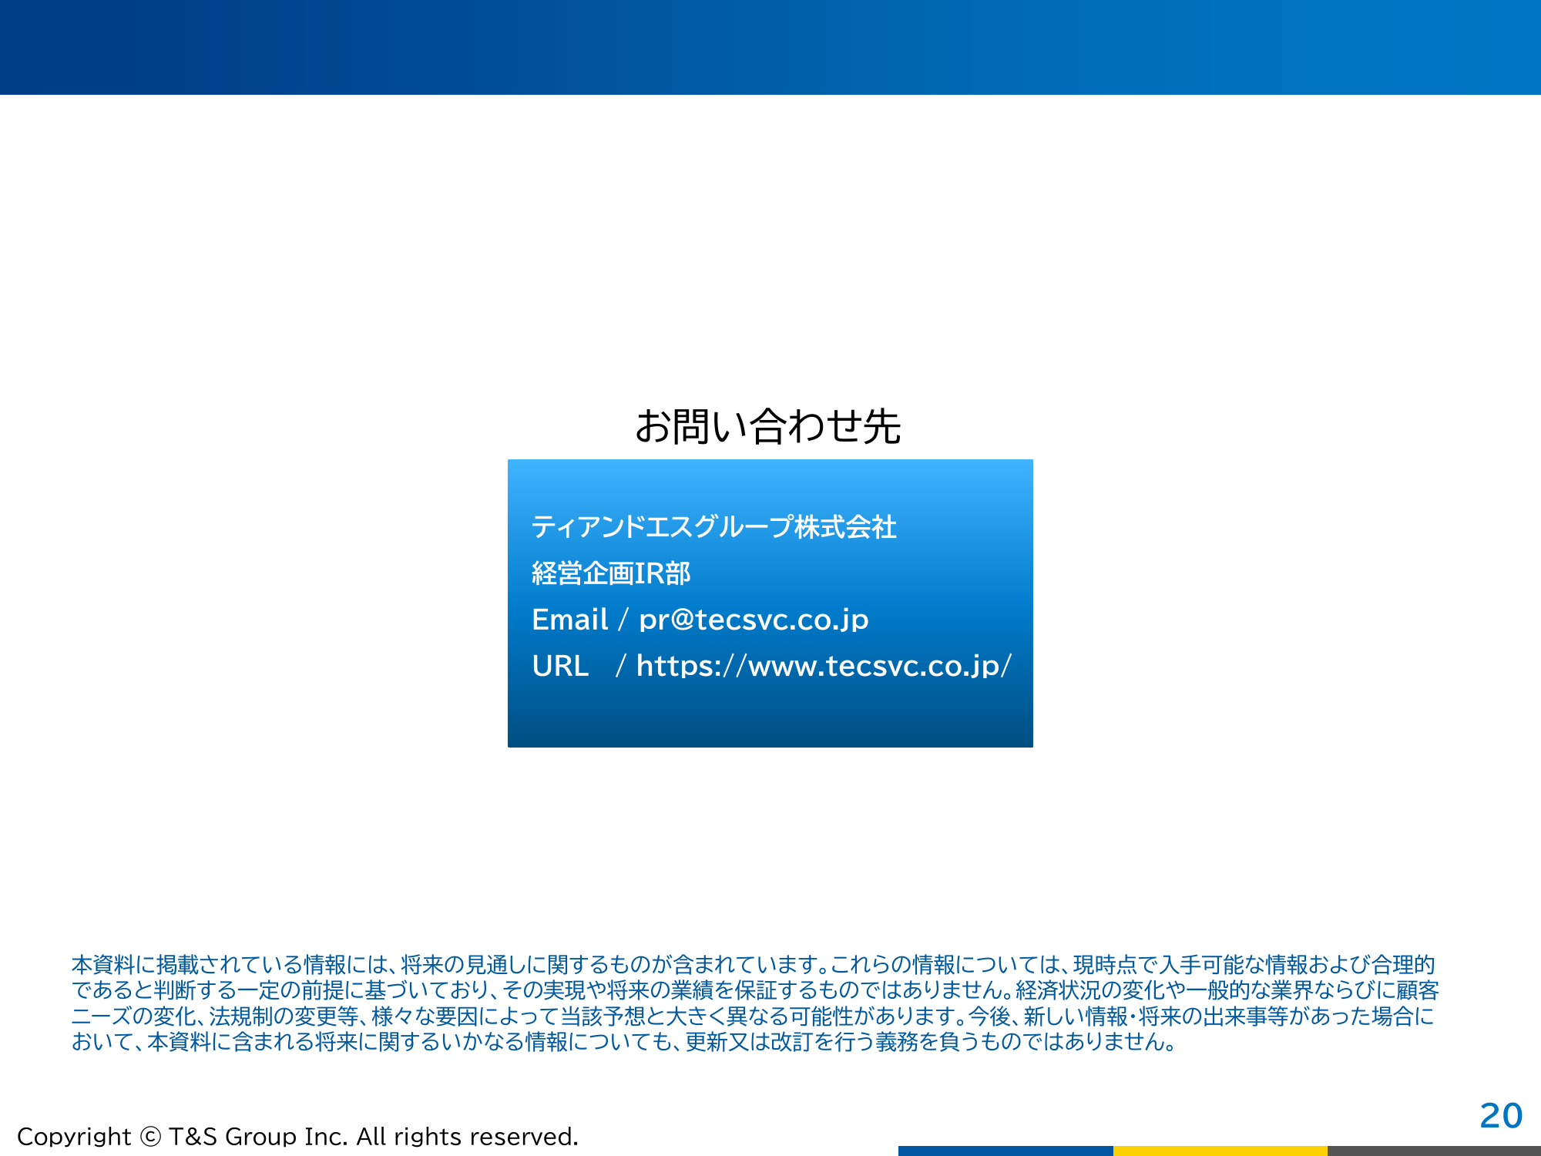Click the Email label in contact box
This screenshot has height=1156, width=1541.
coord(569,620)
